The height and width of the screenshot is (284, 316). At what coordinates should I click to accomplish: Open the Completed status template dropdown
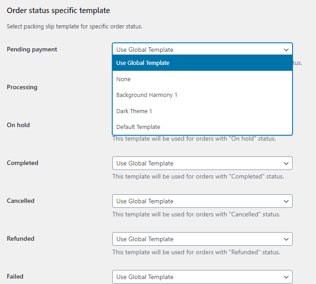point(202,163)
